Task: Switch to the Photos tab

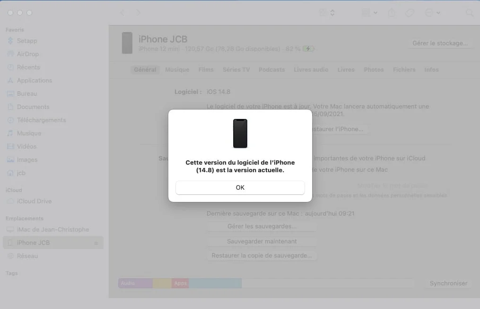Action: 374,70
